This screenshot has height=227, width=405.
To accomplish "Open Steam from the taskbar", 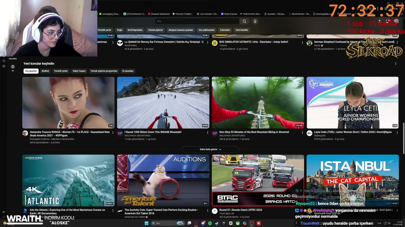I will tap(217, 223).
